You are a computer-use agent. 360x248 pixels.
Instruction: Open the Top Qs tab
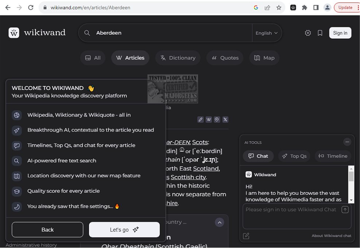[x=294, y=156]
